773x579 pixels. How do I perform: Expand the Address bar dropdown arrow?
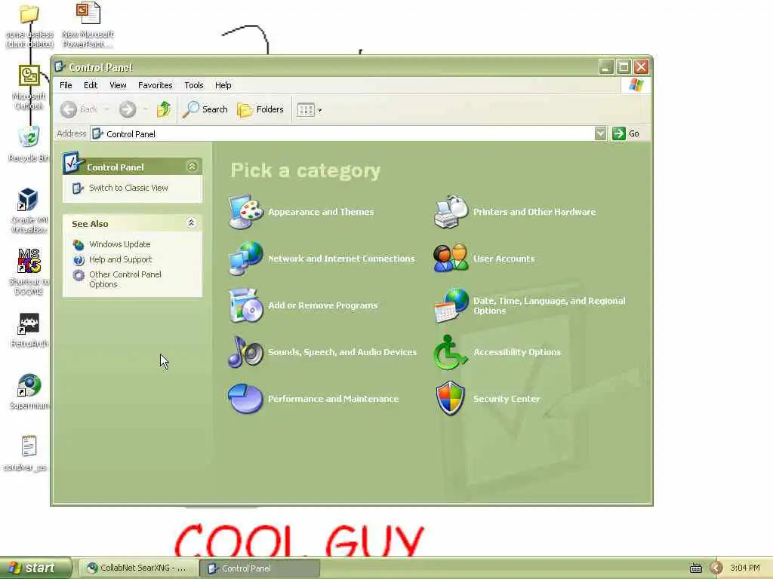point(600,133)
